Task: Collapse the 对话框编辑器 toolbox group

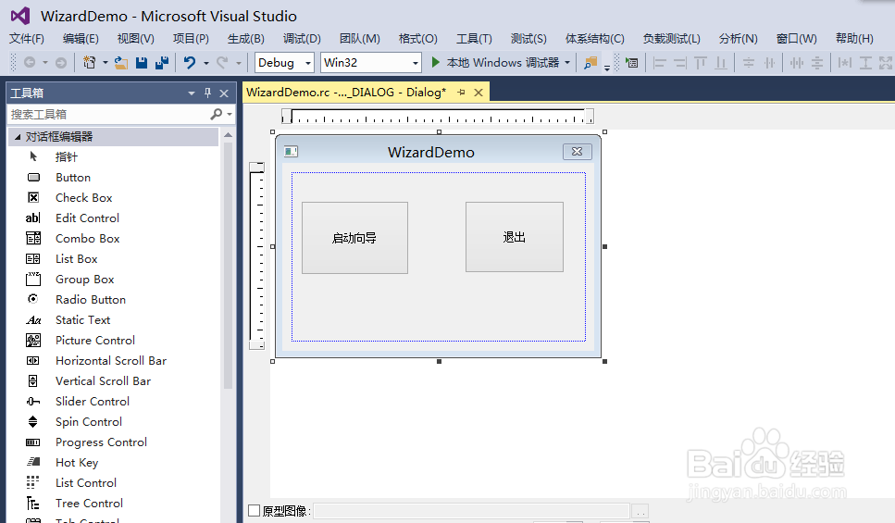Action: (x=18, y=136)
